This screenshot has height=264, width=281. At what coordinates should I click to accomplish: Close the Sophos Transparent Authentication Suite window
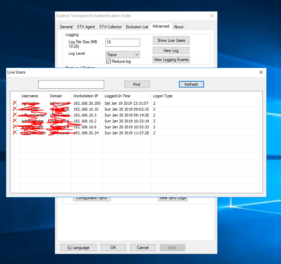[212, 16]
